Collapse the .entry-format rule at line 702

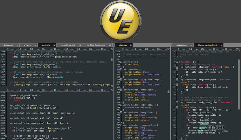point(121,113)
